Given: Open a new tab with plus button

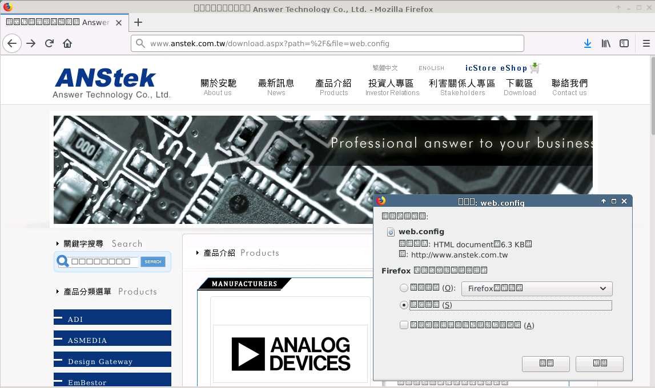Looking at the screenshot, I should [x=138, y=22].
